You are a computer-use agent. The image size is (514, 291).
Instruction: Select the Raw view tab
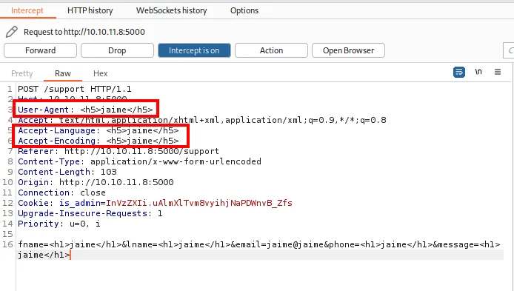point(63,73)
